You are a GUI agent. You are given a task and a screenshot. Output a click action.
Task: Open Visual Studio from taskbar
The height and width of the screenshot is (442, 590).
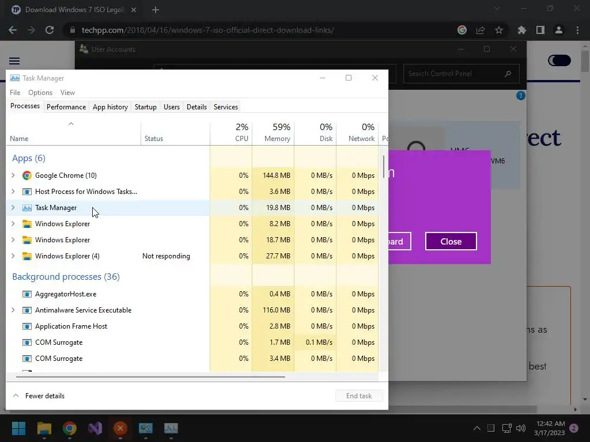(95, 428)
